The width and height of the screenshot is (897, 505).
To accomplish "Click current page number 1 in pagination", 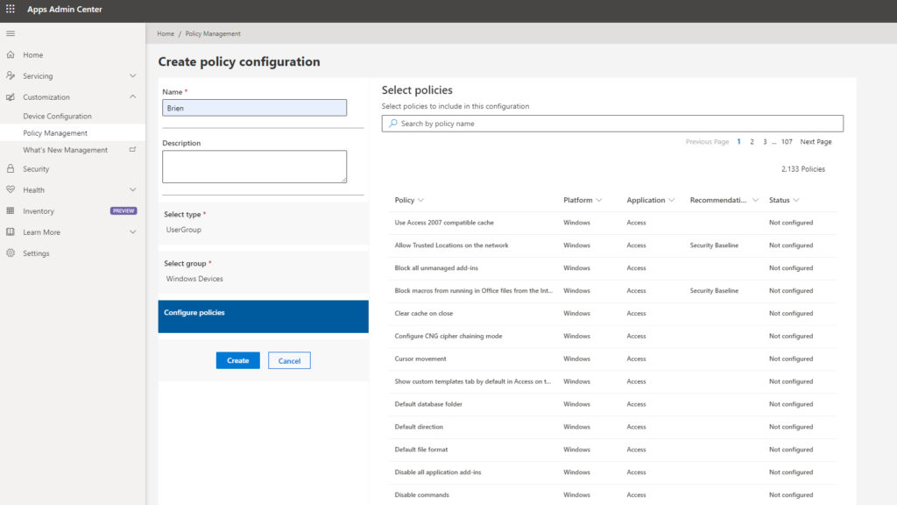I will pyautogui.click(x=738, y=141).
